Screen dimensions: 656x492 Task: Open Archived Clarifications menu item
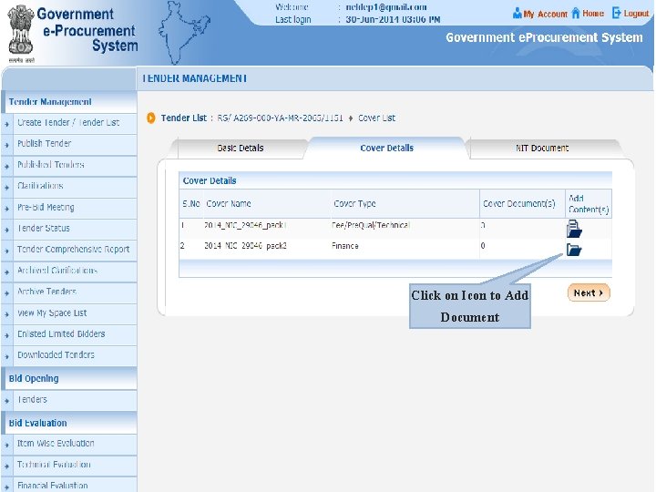pyautogui.click(x=57, y=271)
